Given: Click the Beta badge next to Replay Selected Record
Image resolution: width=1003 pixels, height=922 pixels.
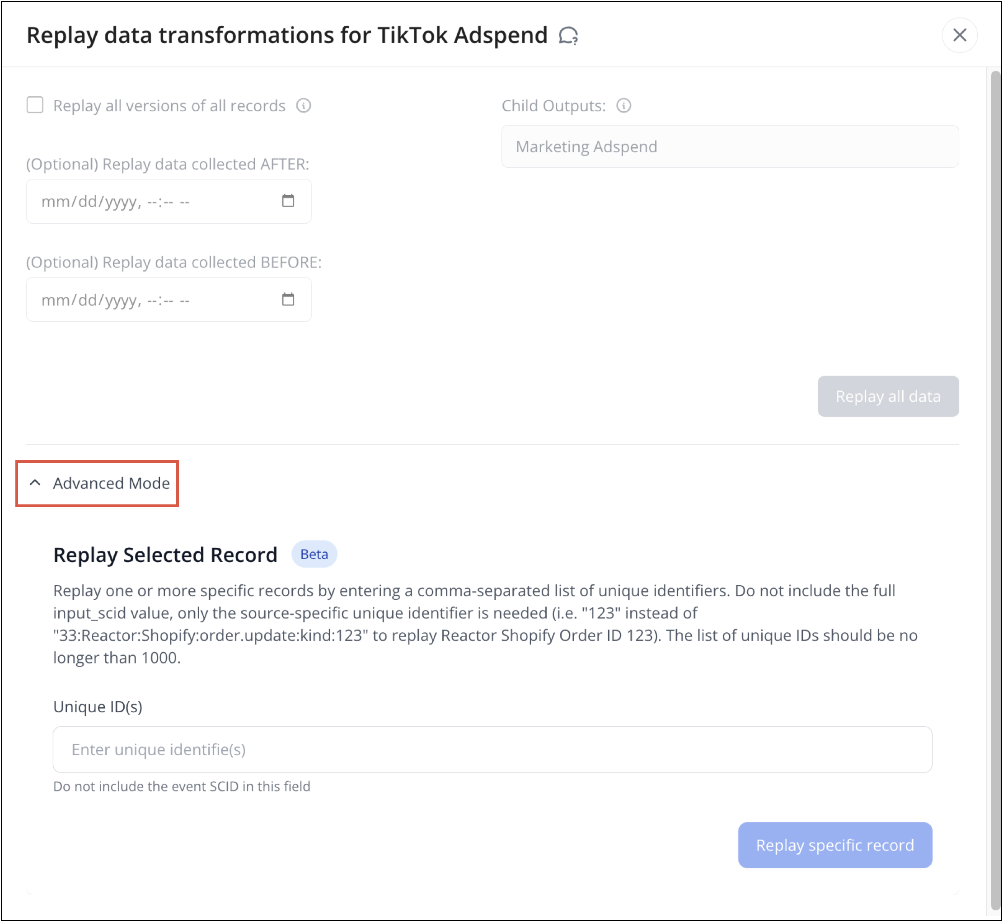Looking at the screenshot, I should coord(314,554).
